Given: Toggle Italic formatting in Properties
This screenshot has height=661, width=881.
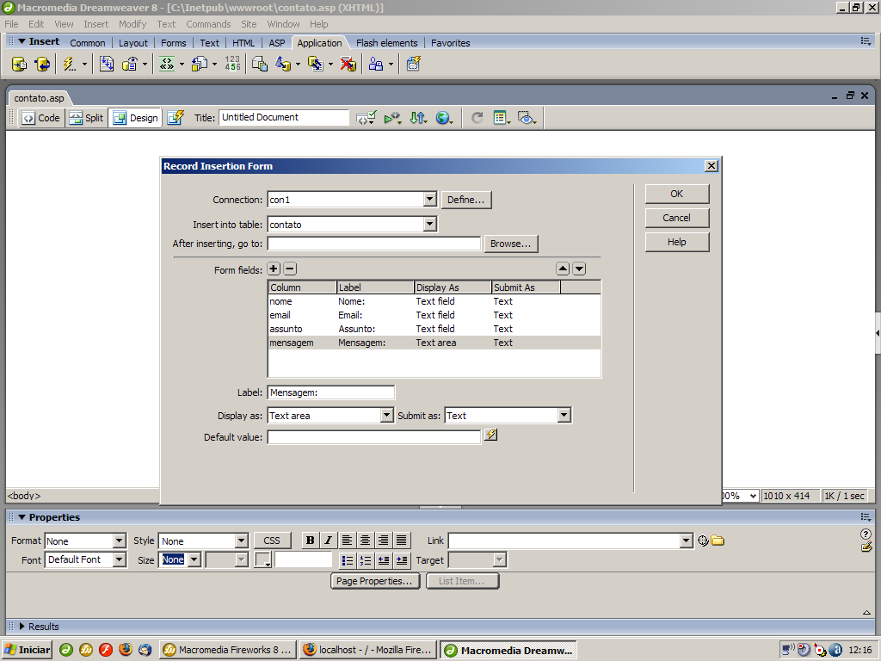Looking at the screenshot, I should point(328,541).
